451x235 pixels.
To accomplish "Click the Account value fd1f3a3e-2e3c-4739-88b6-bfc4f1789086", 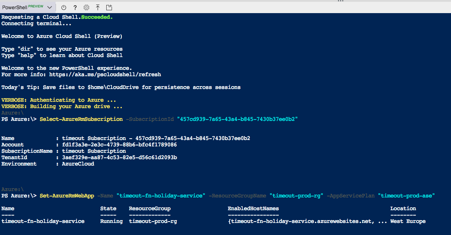I will coord(119,145).
